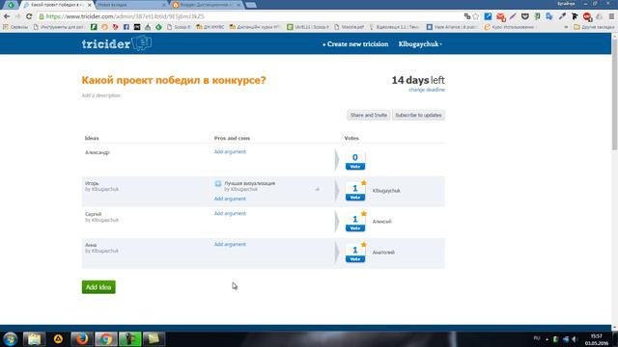Click the idea name Александр
618x347 pixels.
point(98,152)
